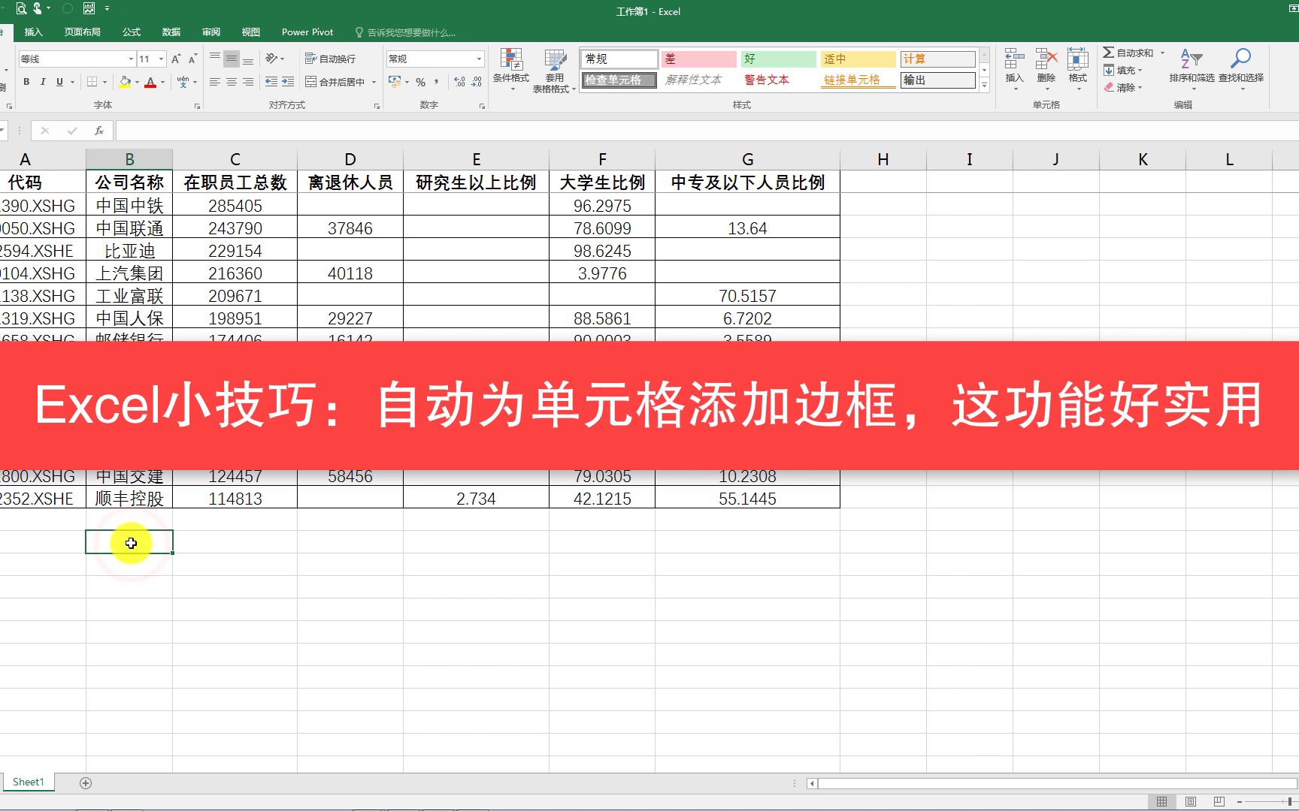Open the Power Pivot tab

(307, 32)
